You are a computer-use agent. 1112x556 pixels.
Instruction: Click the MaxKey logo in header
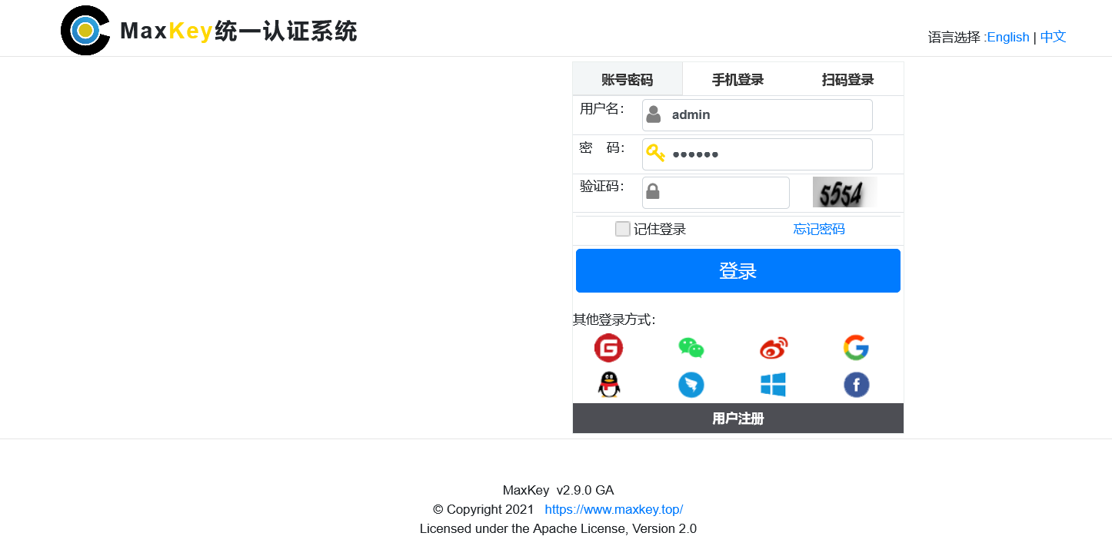85,31
